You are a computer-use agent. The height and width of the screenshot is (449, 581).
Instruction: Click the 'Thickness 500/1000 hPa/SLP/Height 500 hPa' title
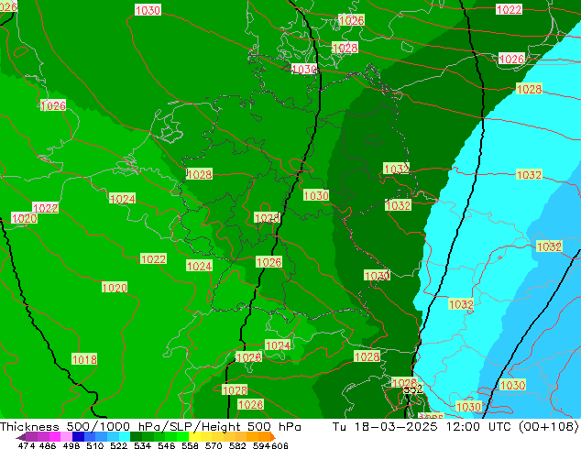[x=150, y=426]
